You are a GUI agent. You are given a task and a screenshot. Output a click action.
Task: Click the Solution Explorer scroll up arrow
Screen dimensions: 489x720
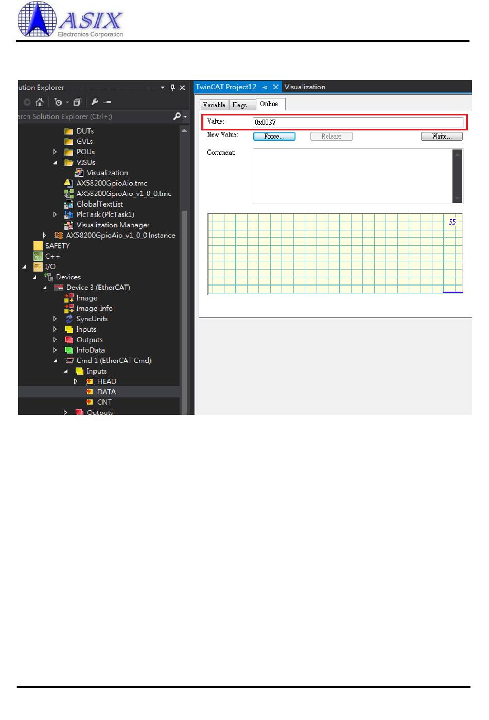184,131
